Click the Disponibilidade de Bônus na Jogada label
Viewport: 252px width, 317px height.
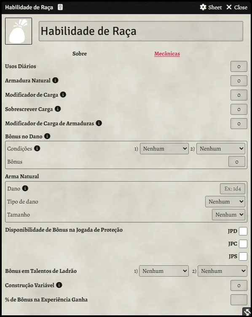(64, 230)
